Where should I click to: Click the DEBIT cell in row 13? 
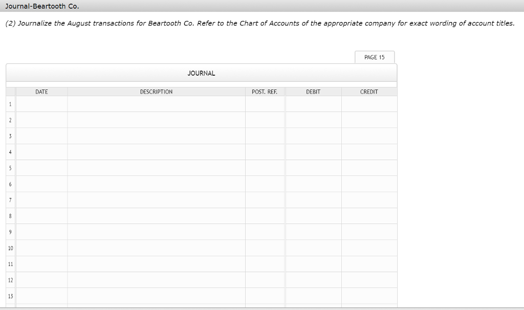click(313, 296)
